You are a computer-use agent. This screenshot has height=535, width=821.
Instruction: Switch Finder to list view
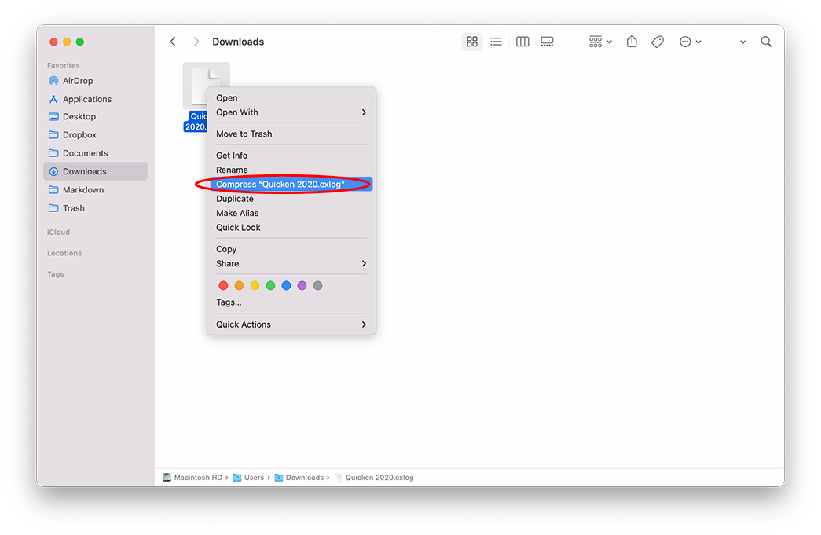(x=497, y=42)
